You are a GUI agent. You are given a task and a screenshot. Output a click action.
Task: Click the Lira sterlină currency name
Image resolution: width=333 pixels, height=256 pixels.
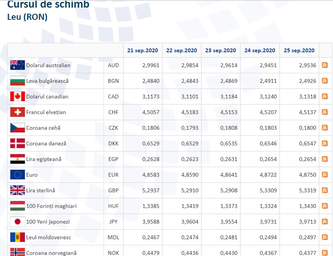41,190
